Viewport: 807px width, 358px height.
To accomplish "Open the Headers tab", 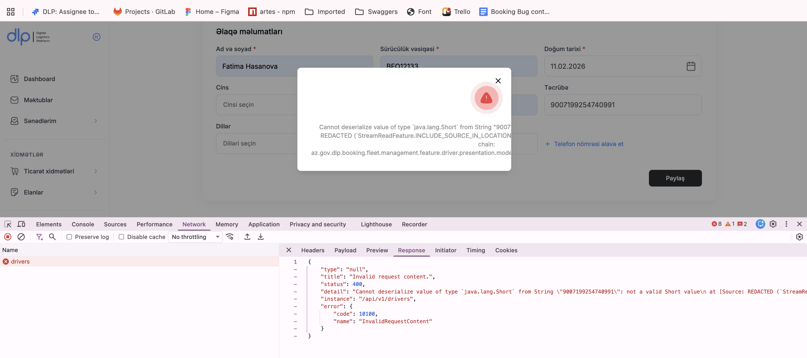I will pos(313,250).
